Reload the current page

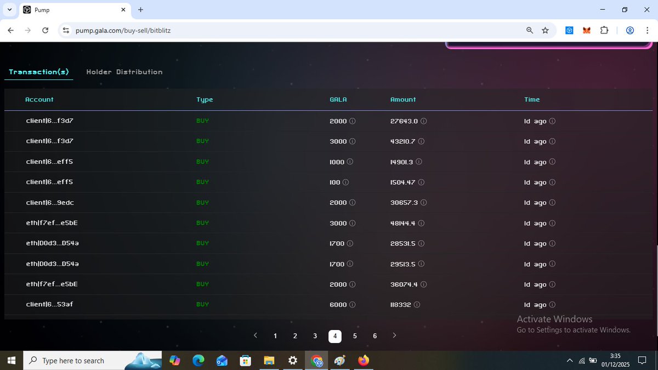coord(46,31)
